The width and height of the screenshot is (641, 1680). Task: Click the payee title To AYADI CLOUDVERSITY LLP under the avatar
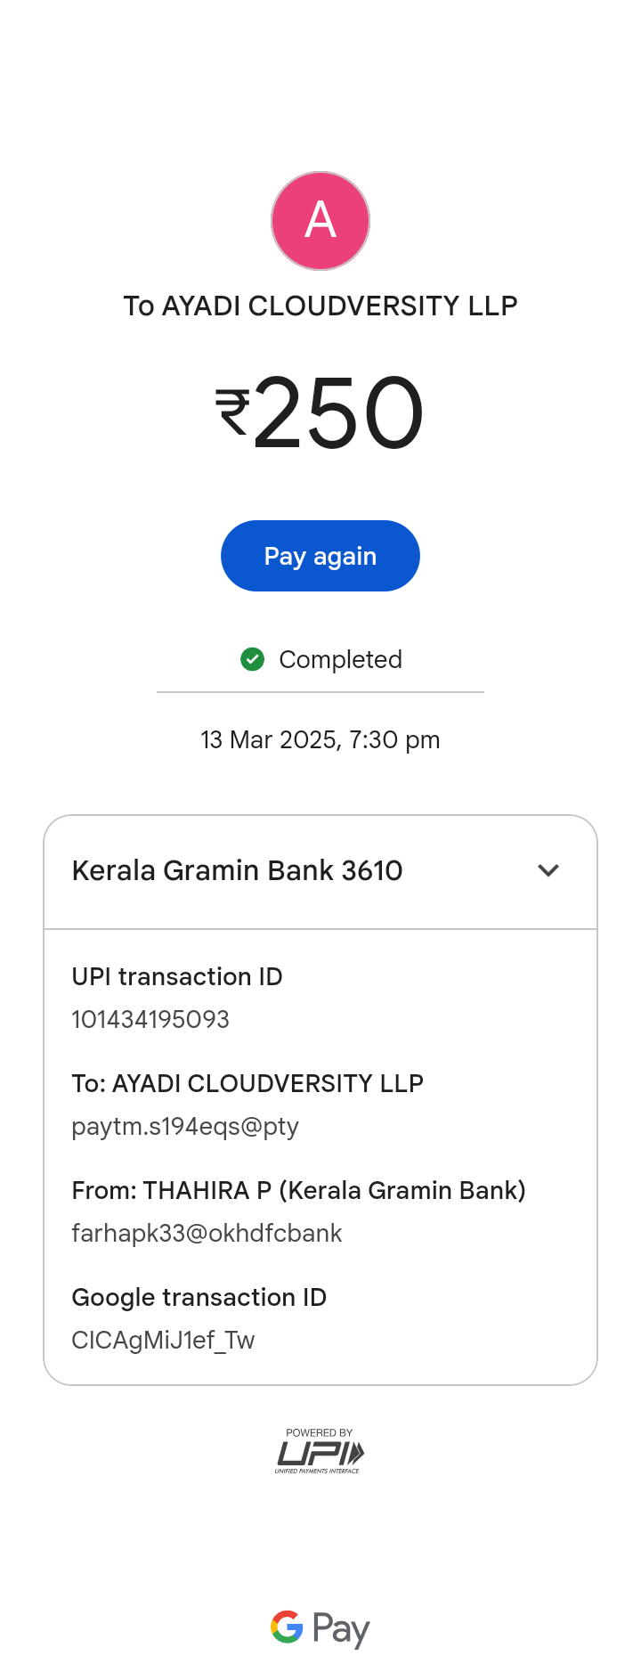tap(320, 306)
